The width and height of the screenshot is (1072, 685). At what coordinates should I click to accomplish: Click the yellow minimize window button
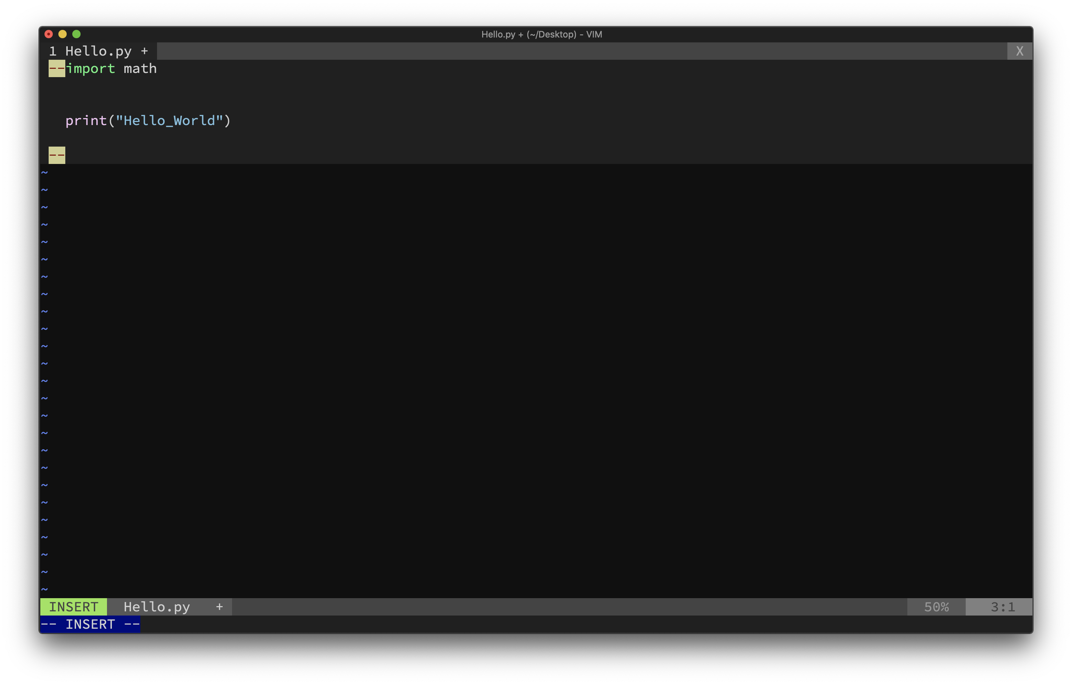coord(63,34)
